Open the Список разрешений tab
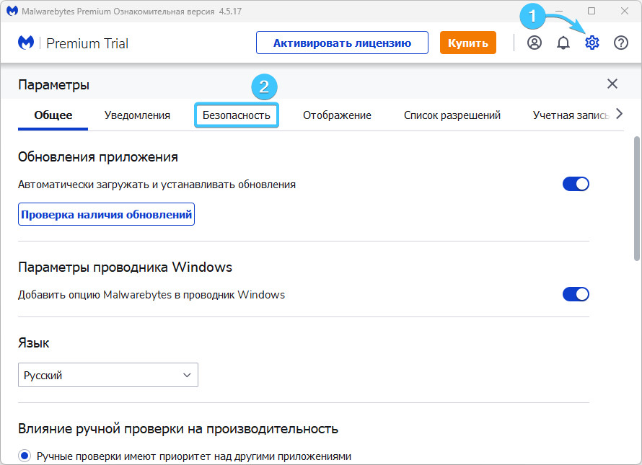The height and width of the screenshot is (465, 642). pyautogui.click(x=452, y=115)
